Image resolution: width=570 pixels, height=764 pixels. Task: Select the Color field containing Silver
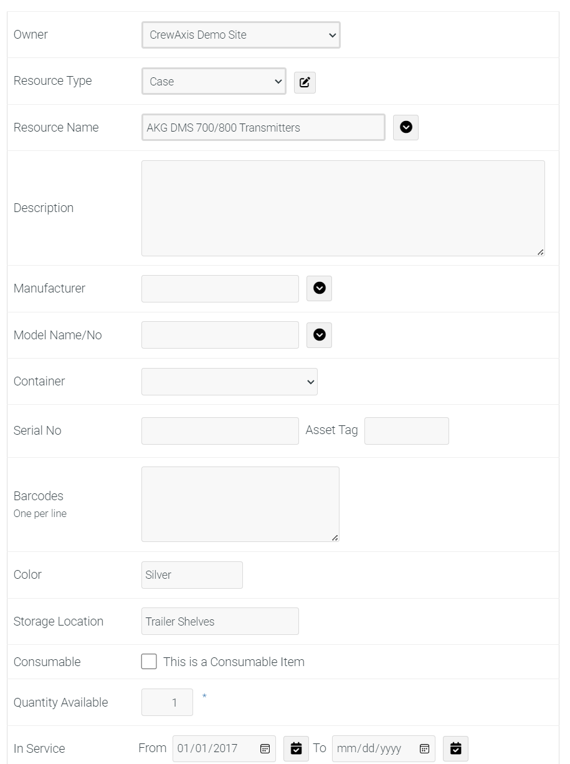click(x=192, y=575)
